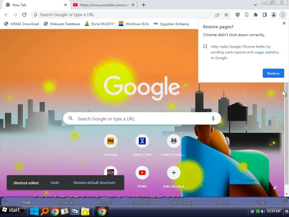Close the YouTube tab
This screenshot has width=289, height=217.
(x=133, y=5)
